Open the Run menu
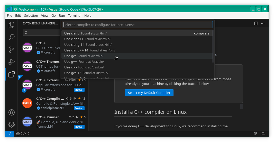 coord(62,16)
